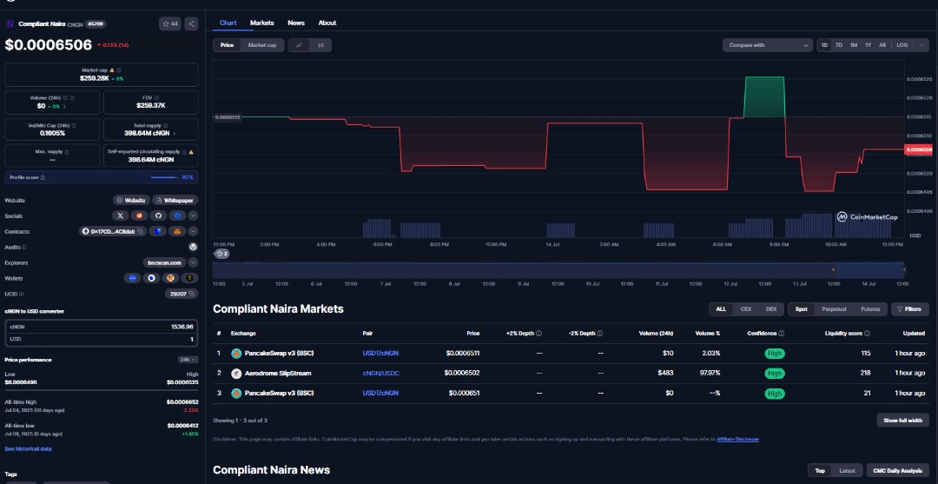This screenshot has height=484, width=938.
Task: Set chart range to 1Y
Action: 868,45
